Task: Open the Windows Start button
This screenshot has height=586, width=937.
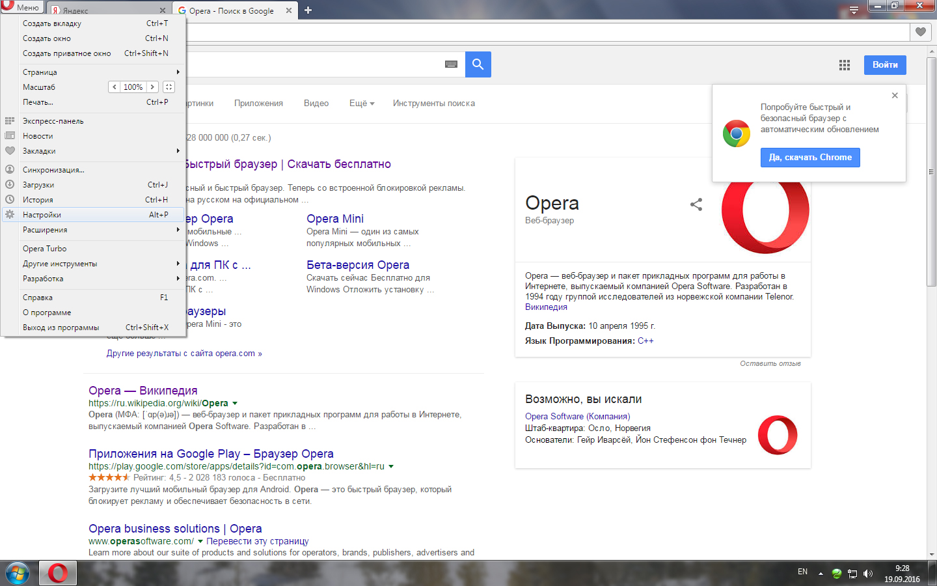Action: 18,574
